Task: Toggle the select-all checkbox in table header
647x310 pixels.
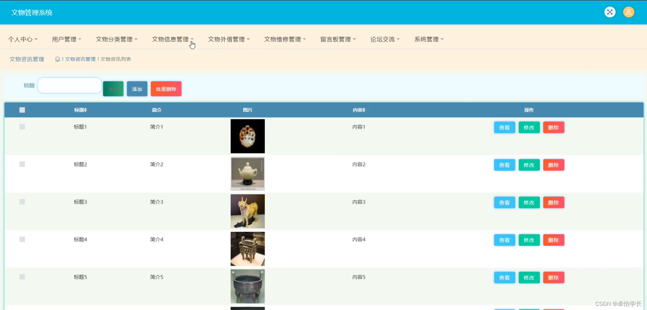Action: [x=22, y=110]
